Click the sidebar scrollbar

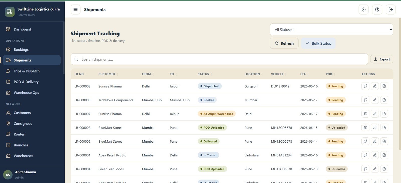tap(64, 48)
